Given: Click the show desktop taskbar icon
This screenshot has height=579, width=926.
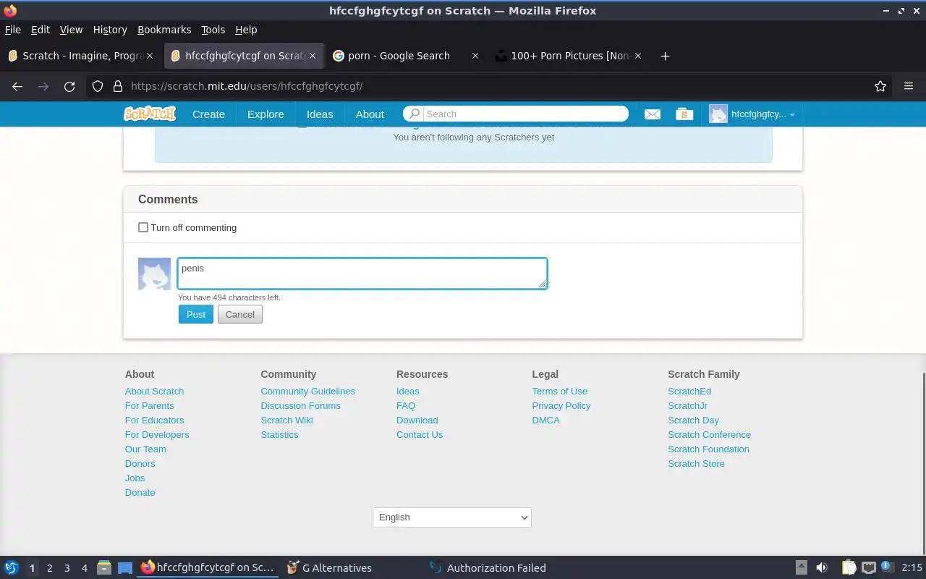Looking at the screenshot, I should [x=125, y=568].
